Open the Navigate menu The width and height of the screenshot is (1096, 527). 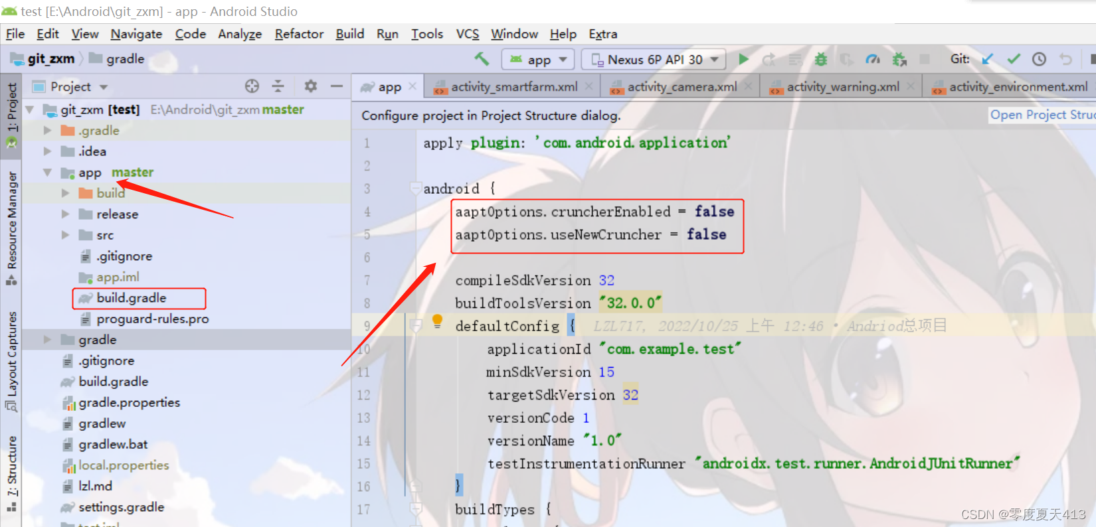(x=136, y=34)
